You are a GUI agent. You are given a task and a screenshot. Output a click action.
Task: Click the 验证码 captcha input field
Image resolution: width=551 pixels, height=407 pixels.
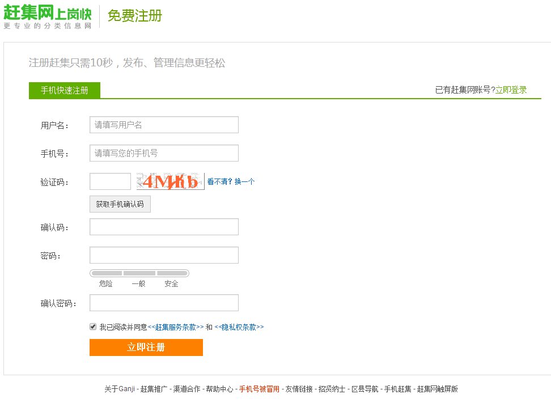(109, 180)
